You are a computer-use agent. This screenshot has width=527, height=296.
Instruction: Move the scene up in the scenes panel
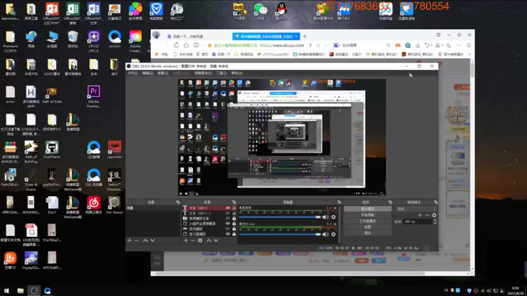pyautogui.click(x=145, y=240)
